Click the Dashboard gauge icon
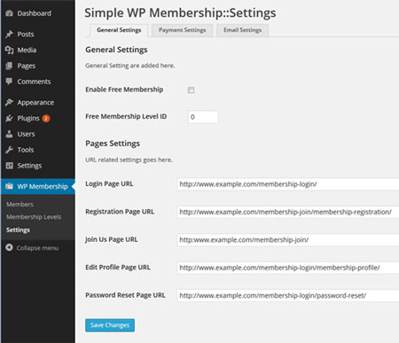This screenshot has height=343, width=399. [x=9, y=13]
